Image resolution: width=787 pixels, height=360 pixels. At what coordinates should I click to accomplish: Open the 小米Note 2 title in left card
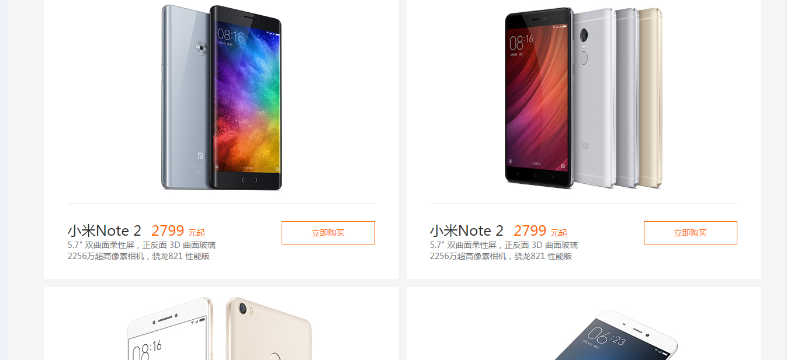coord(105,231)
